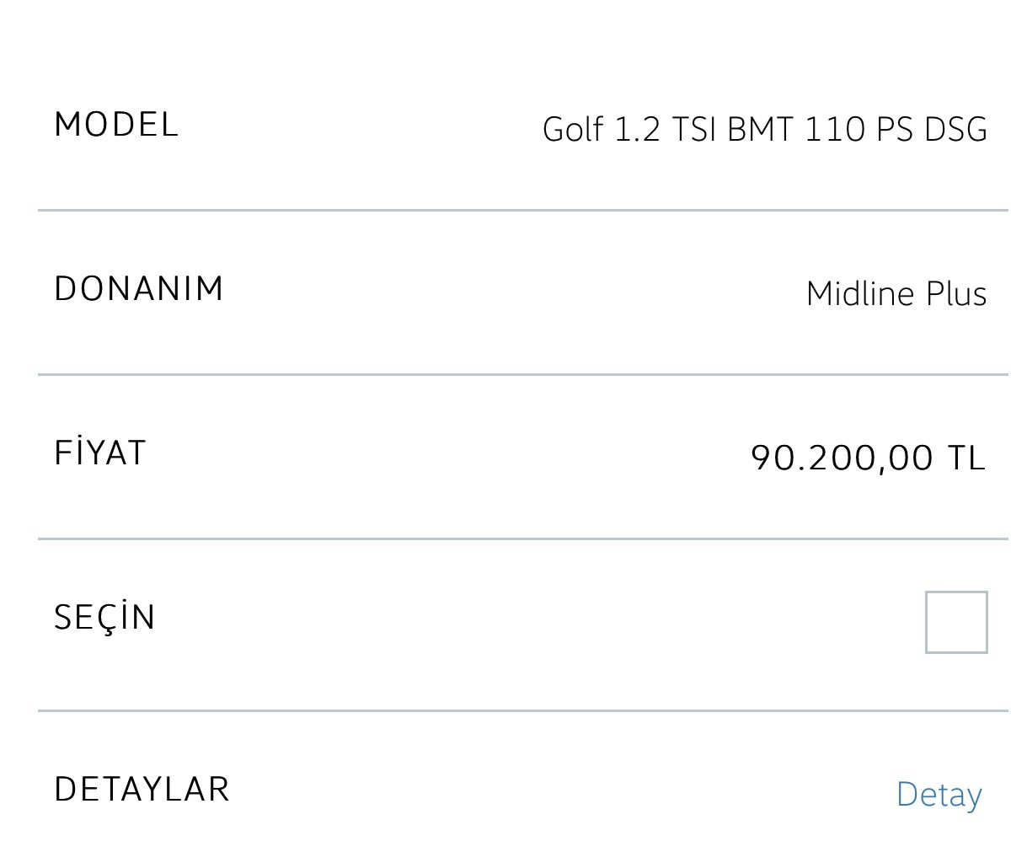
Task: Select the DONANIM row label
Action: click(139, 288)
